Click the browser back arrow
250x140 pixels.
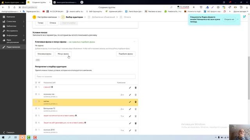[3, 7]
